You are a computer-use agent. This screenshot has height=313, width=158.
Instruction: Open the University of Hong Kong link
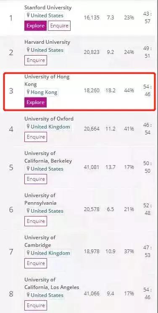(x=47, y=80)
